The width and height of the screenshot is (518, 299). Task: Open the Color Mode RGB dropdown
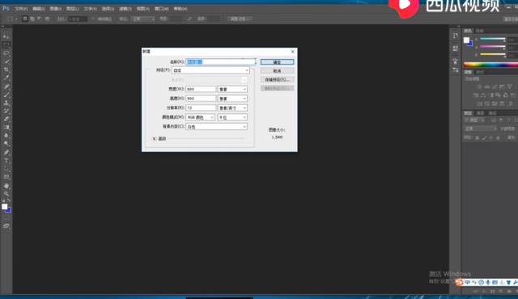[201, 117]
